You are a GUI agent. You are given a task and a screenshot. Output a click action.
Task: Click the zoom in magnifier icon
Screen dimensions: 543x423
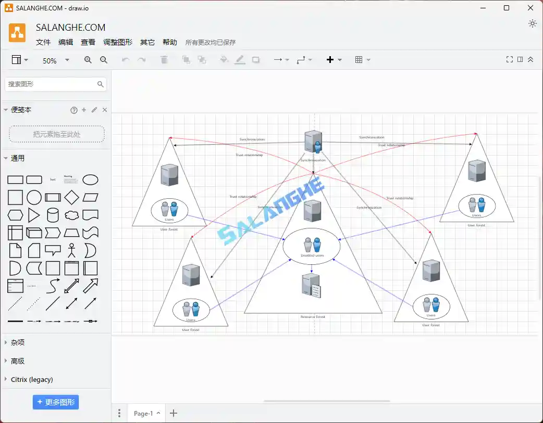(88, 59)
